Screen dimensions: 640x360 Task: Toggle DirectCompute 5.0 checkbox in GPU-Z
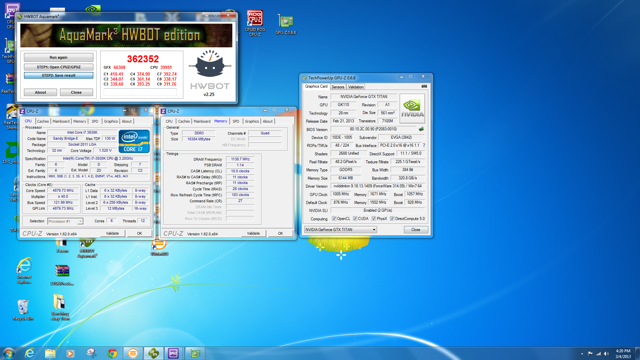392,219
